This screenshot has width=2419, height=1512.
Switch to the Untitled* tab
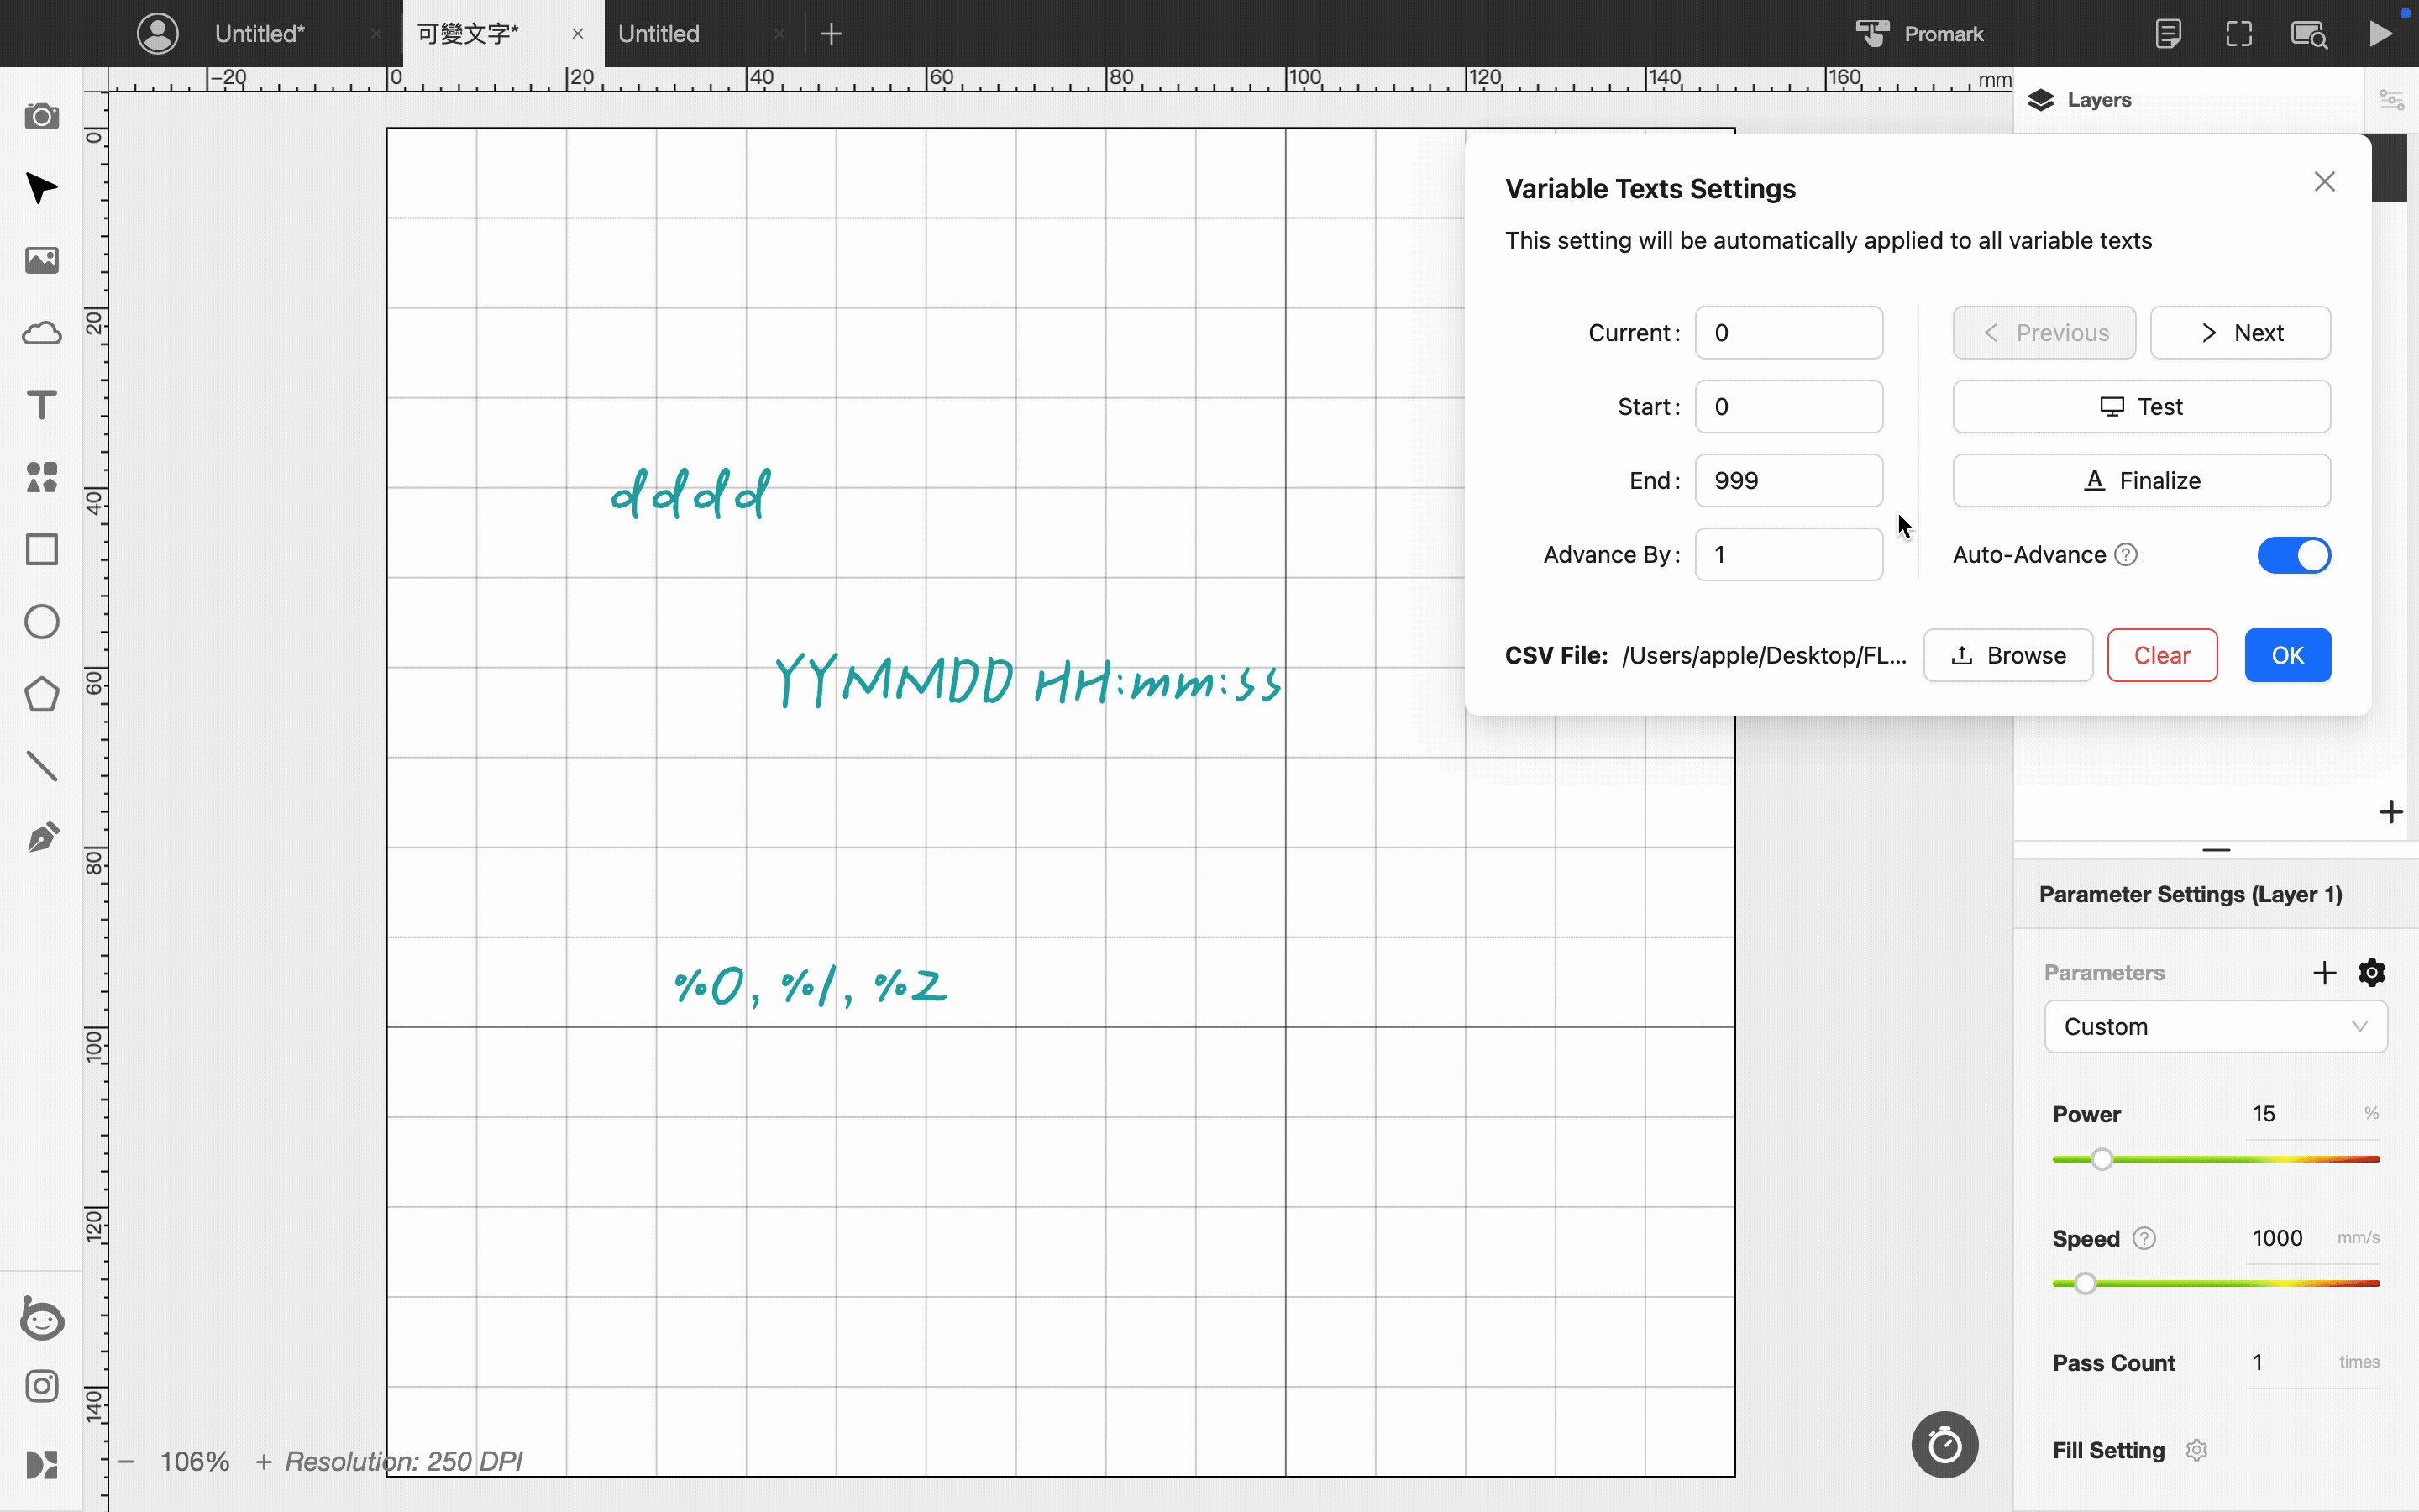(x=260, y=34)
